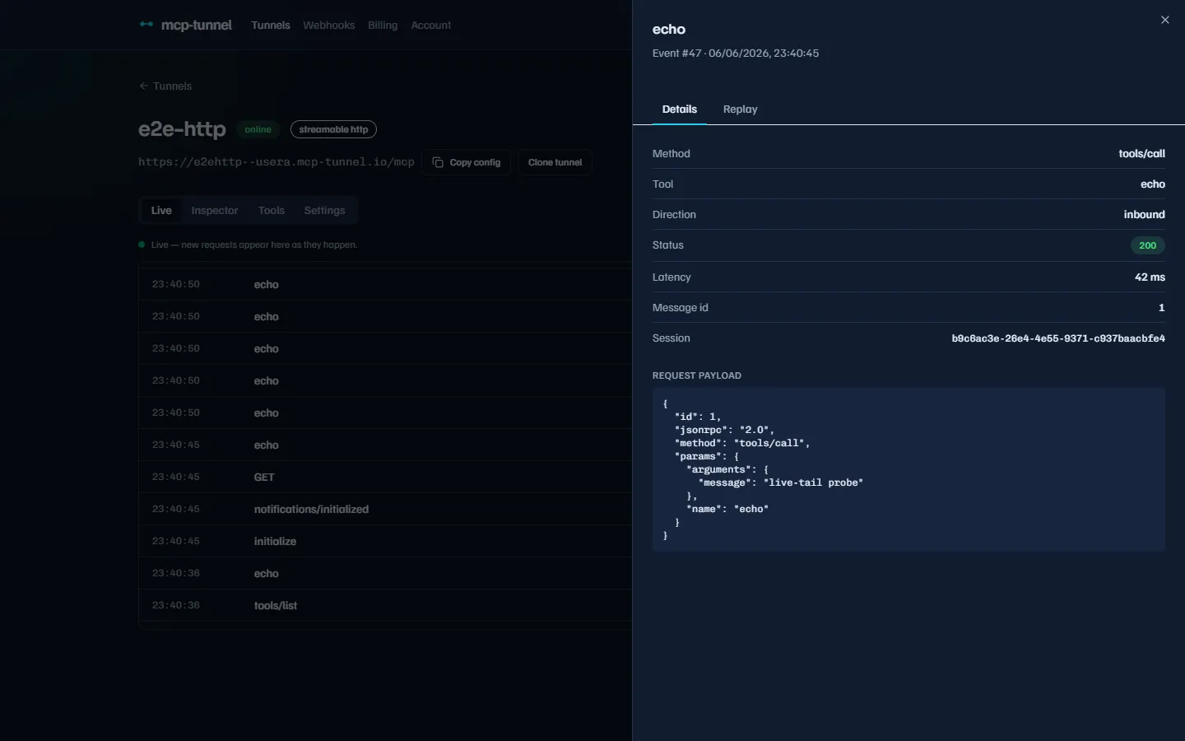The width and height of the screenshot is (1185, 741).
Task: Click the inbound direction value
Action: coord(1144,215)
